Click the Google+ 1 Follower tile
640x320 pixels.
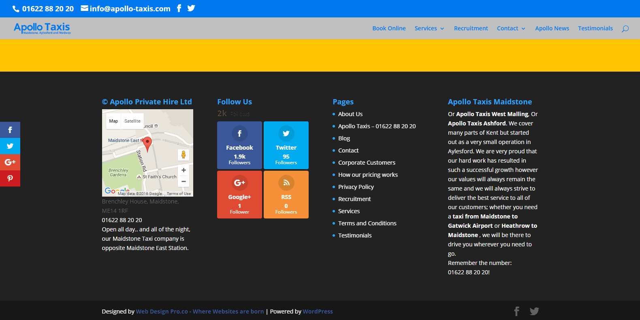coord(239,195)
